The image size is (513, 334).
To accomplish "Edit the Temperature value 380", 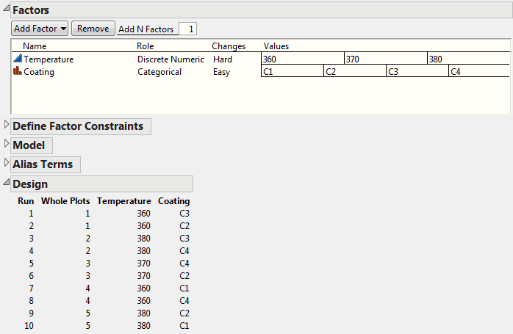I will coord(468,59).
